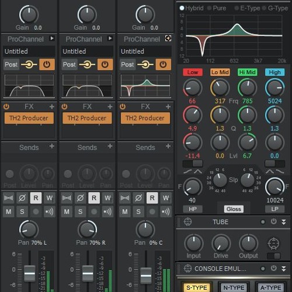Turn the TUBE module power on
Image resolution: width=292 pixels, height=292 pixels.
(x=273, y=221)
